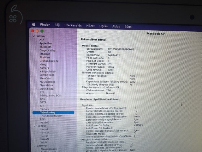Select Lemez írása in the sidebar
Screen dimensions: 202x152
[x=47, y=75]
